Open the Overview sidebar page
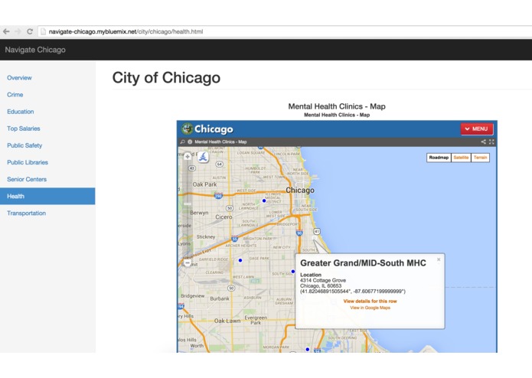The width and height of the screenshot is (532, 378). pos(19,77)
